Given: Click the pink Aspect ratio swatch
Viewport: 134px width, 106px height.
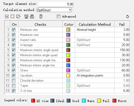Looking at the screenshot, I should click(x=68, y=40).
